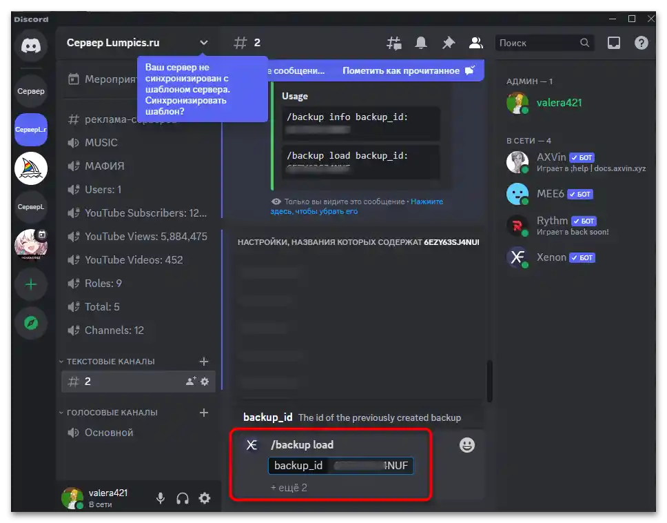The width and height of the screenshot is (667, 523).
Task: Add a server plus button
Action: [x=30, y=284]
